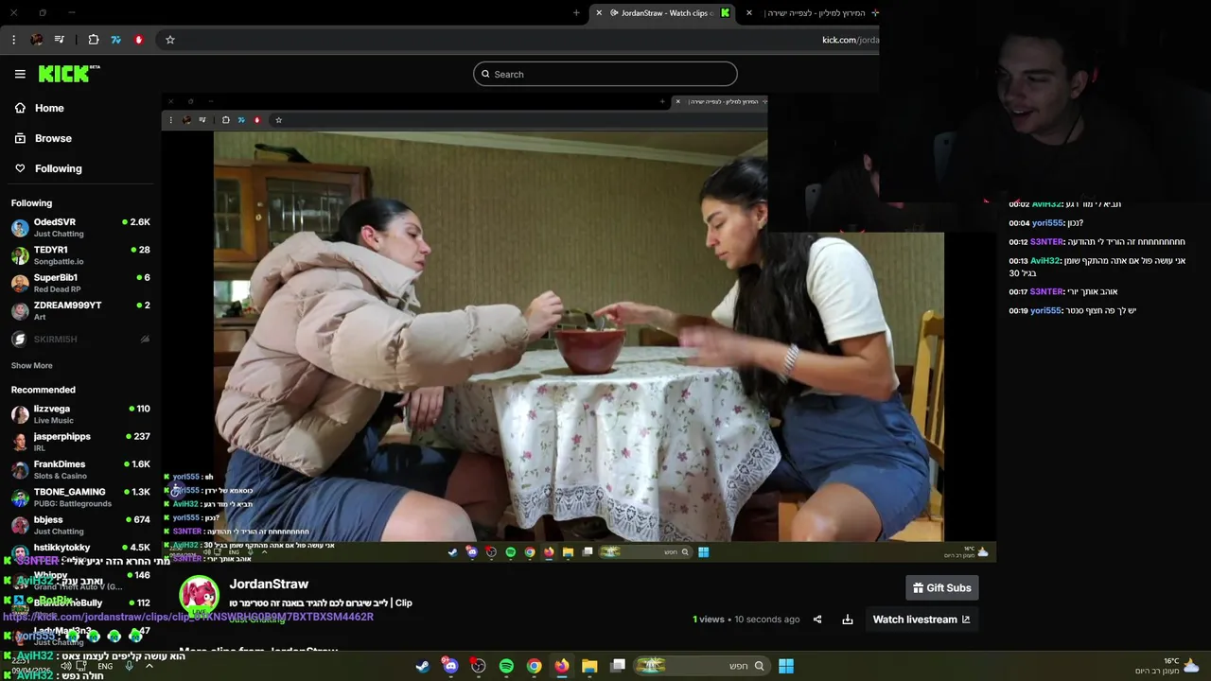1211x681 pixels.
Task: Open the recommended bbjess channel
Action: click(x=80, y=525)
